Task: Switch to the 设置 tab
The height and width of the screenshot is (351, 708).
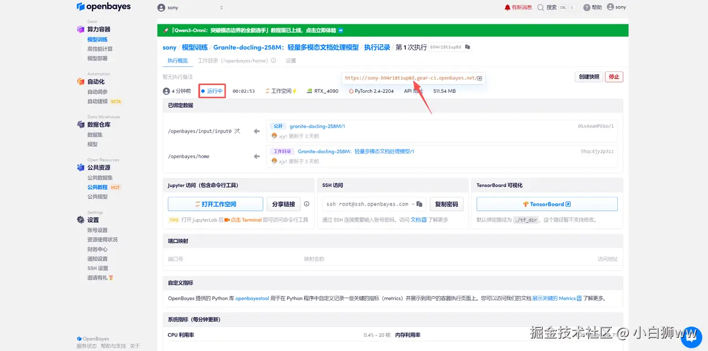Action: (291, 61)
